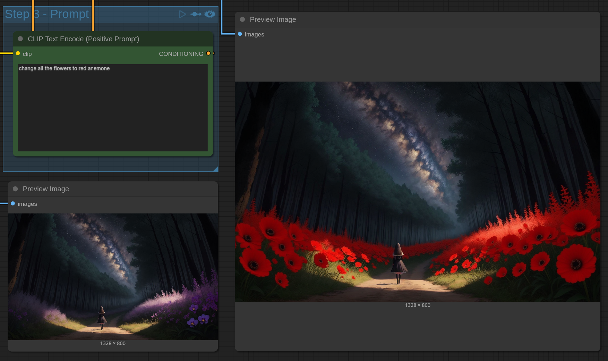This screenshot has height=361, width=608.
Task: Click the clip input socket
Action: coord(18,53)
